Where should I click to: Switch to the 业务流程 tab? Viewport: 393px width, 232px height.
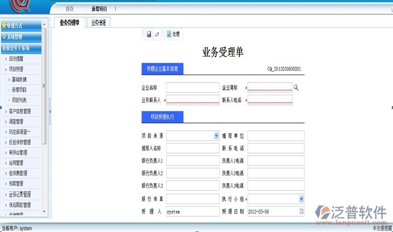click(x=99, y=23)
